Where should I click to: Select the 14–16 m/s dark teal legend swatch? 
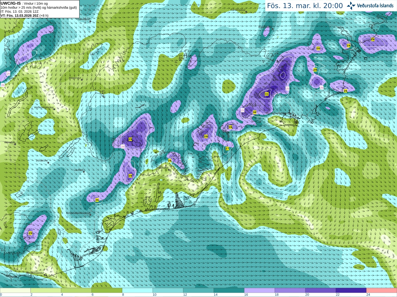coord(229,290)
